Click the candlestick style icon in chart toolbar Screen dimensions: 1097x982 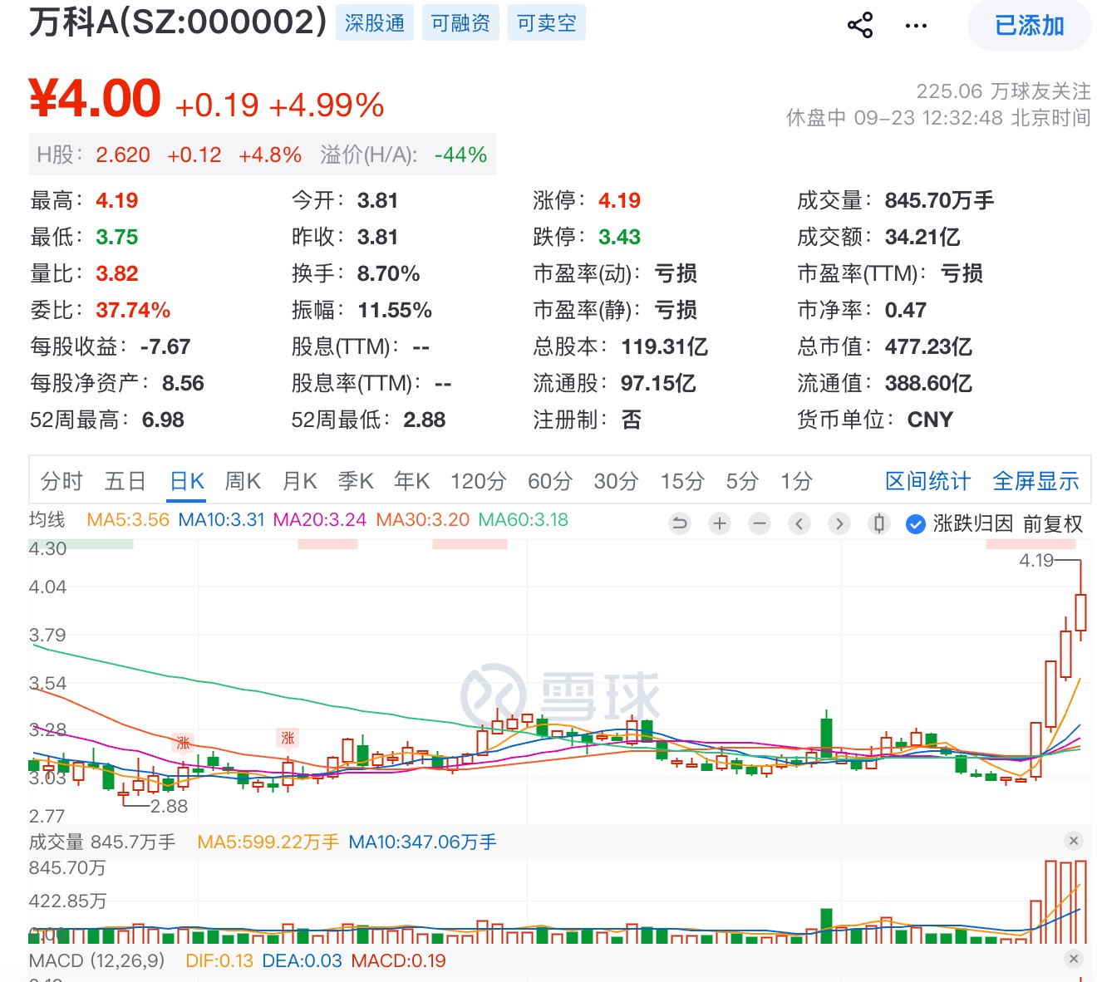pos(879,523)
